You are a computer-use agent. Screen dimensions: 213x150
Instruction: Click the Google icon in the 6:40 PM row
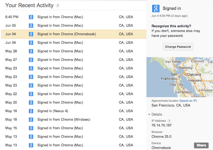[x=31, y=17]
